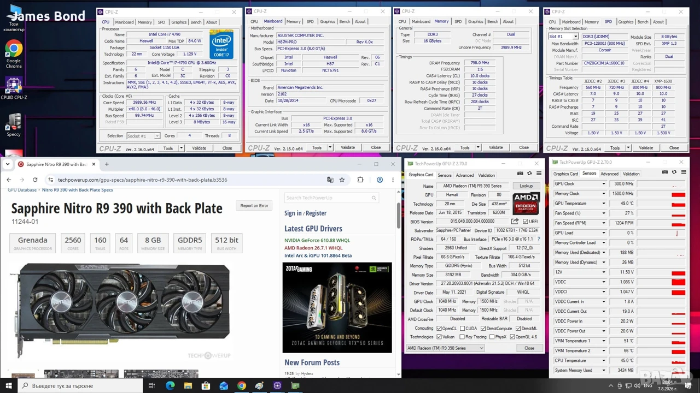Viewport: 700px width, 393px height.
Task: Refresh data in GPU-Z Graphics Card window
Action: point(529,174)
